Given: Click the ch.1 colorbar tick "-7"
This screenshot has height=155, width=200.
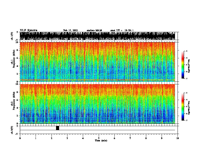Looking at the screenshot, I should coord(186,79).
